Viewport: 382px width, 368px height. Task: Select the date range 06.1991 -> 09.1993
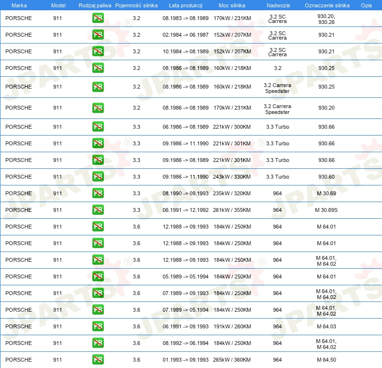pos(186,326)
